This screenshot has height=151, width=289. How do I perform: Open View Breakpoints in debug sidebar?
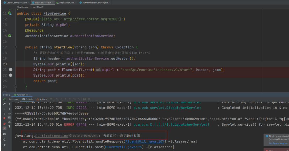pos(4,123)
